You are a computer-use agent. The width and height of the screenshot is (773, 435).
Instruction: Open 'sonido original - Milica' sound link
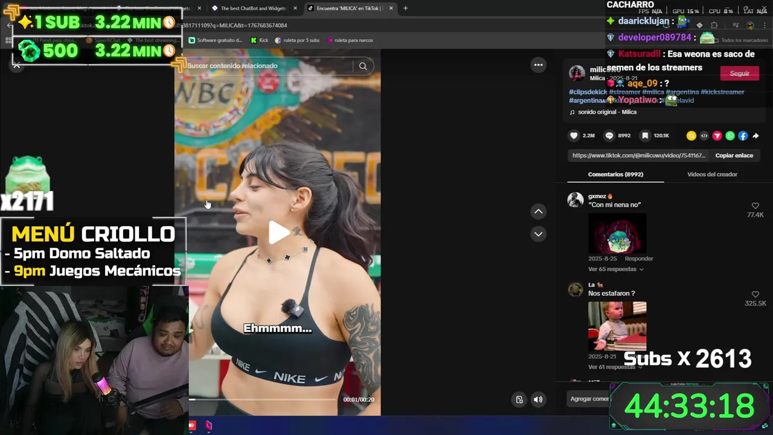coord(607,112)
